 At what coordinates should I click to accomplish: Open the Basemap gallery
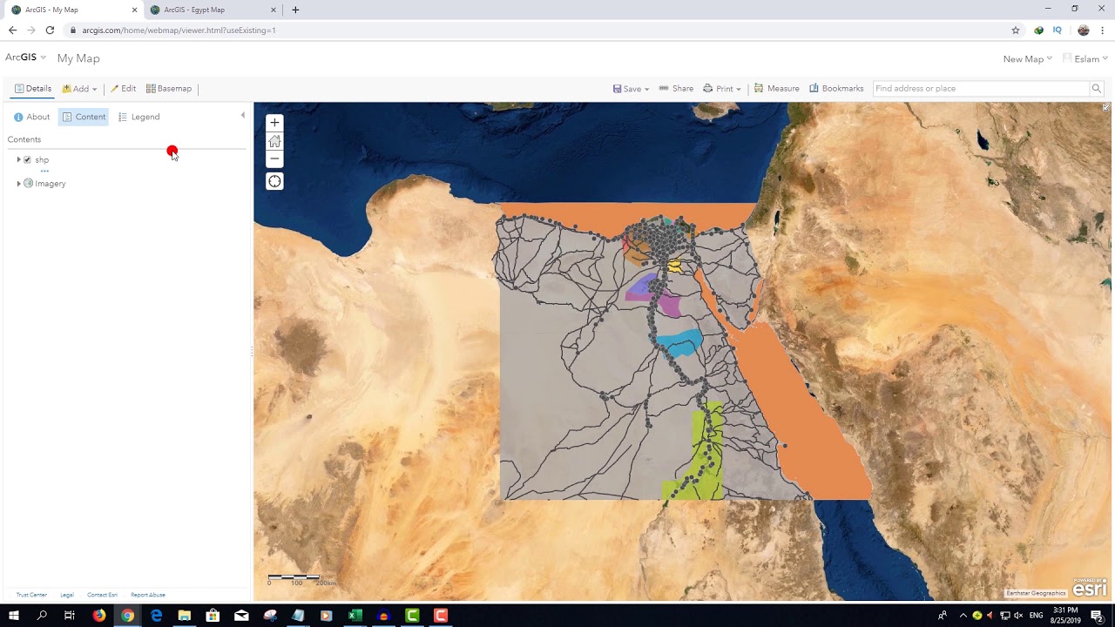[169, 89]
